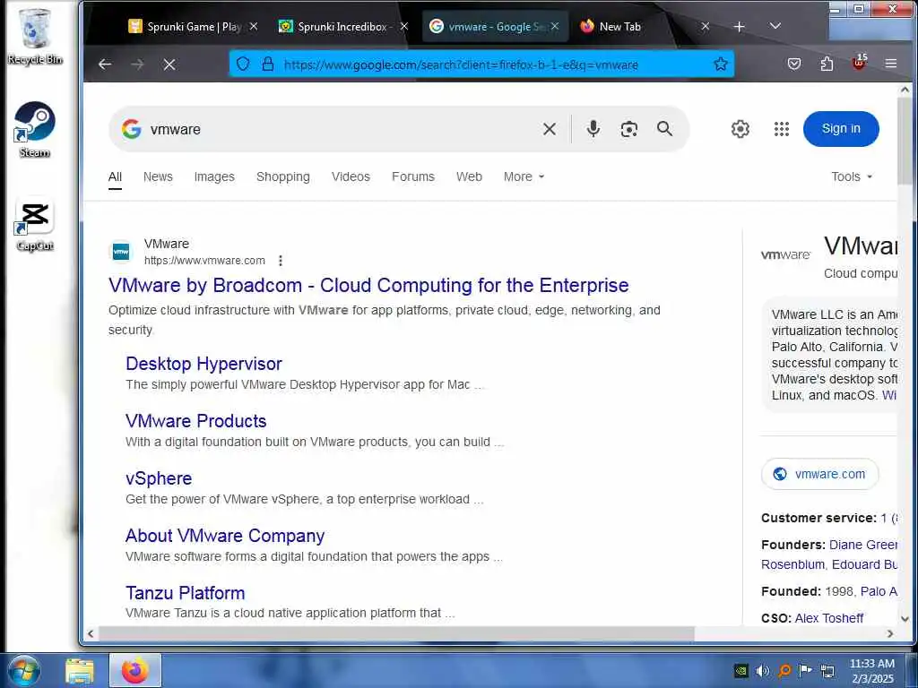This screenshot has height=688, width=918.
Task: Select the CapCut desktop shortcut
Action: click(x=35, y=224)
